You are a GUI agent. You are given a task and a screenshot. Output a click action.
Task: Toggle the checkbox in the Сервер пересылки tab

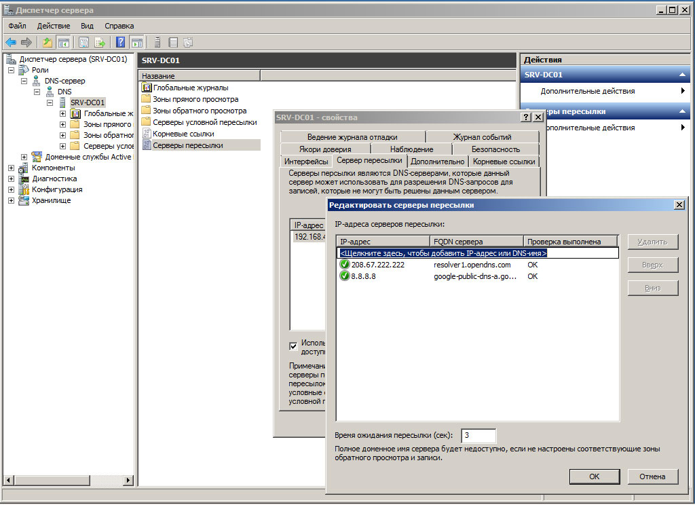point(293,346)
